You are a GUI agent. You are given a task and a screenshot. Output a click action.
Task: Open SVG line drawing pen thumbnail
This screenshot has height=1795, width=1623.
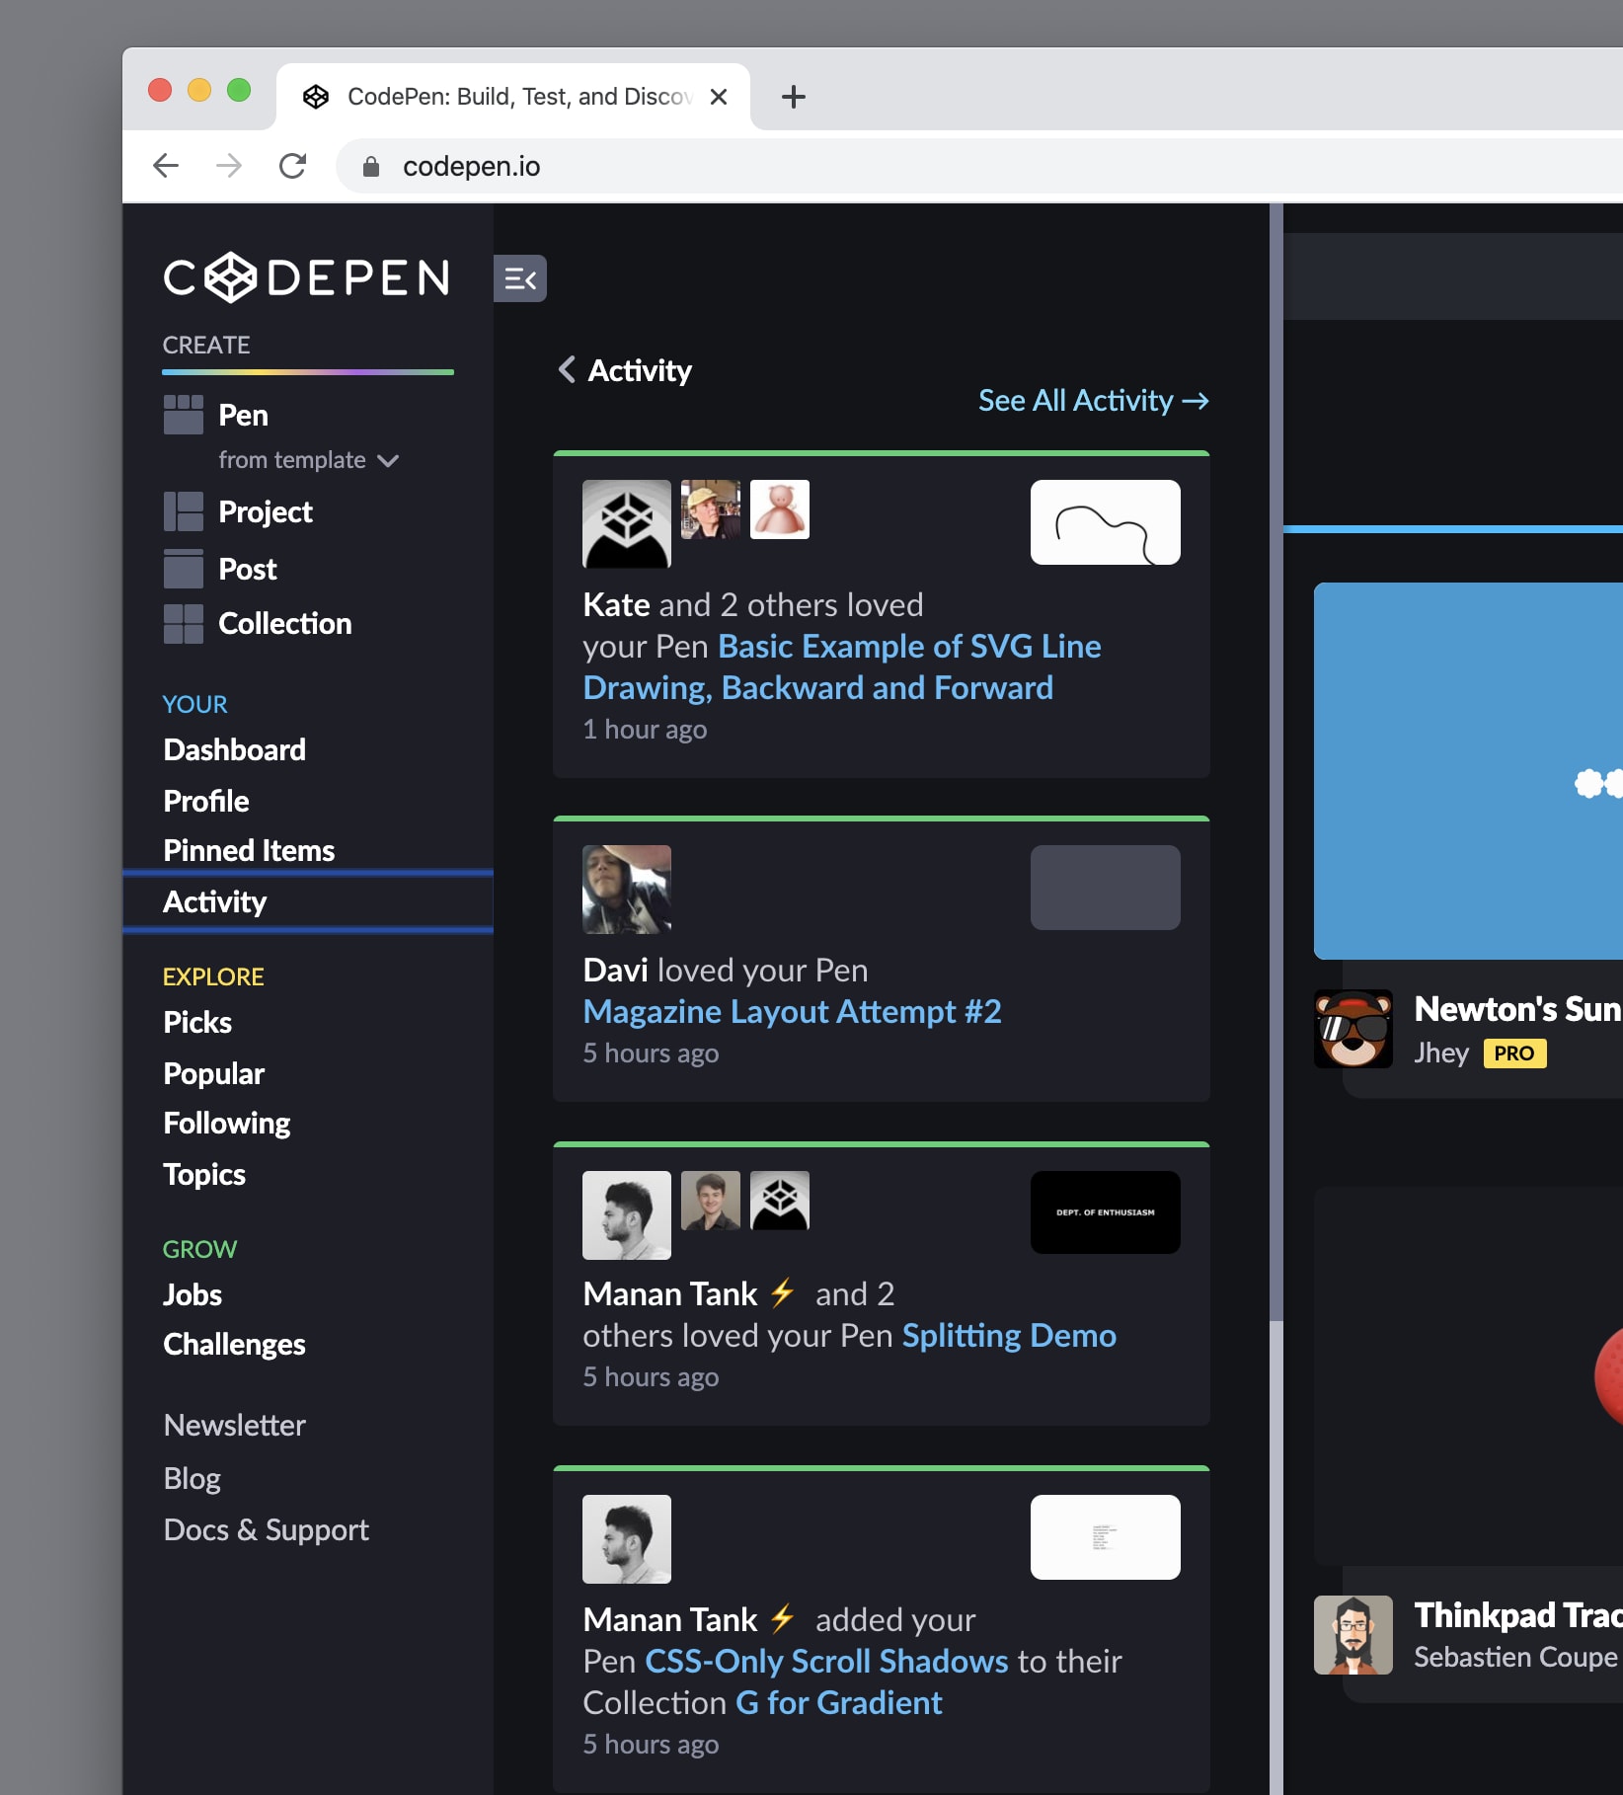point(1106,522)
